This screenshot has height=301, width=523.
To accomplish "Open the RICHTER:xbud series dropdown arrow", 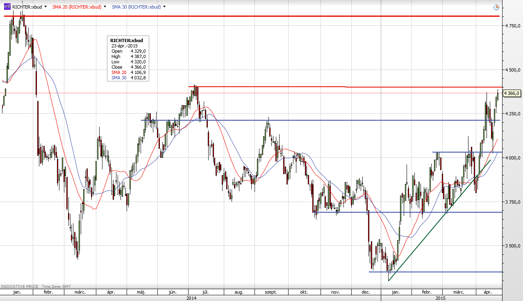I will pos(45,7).
